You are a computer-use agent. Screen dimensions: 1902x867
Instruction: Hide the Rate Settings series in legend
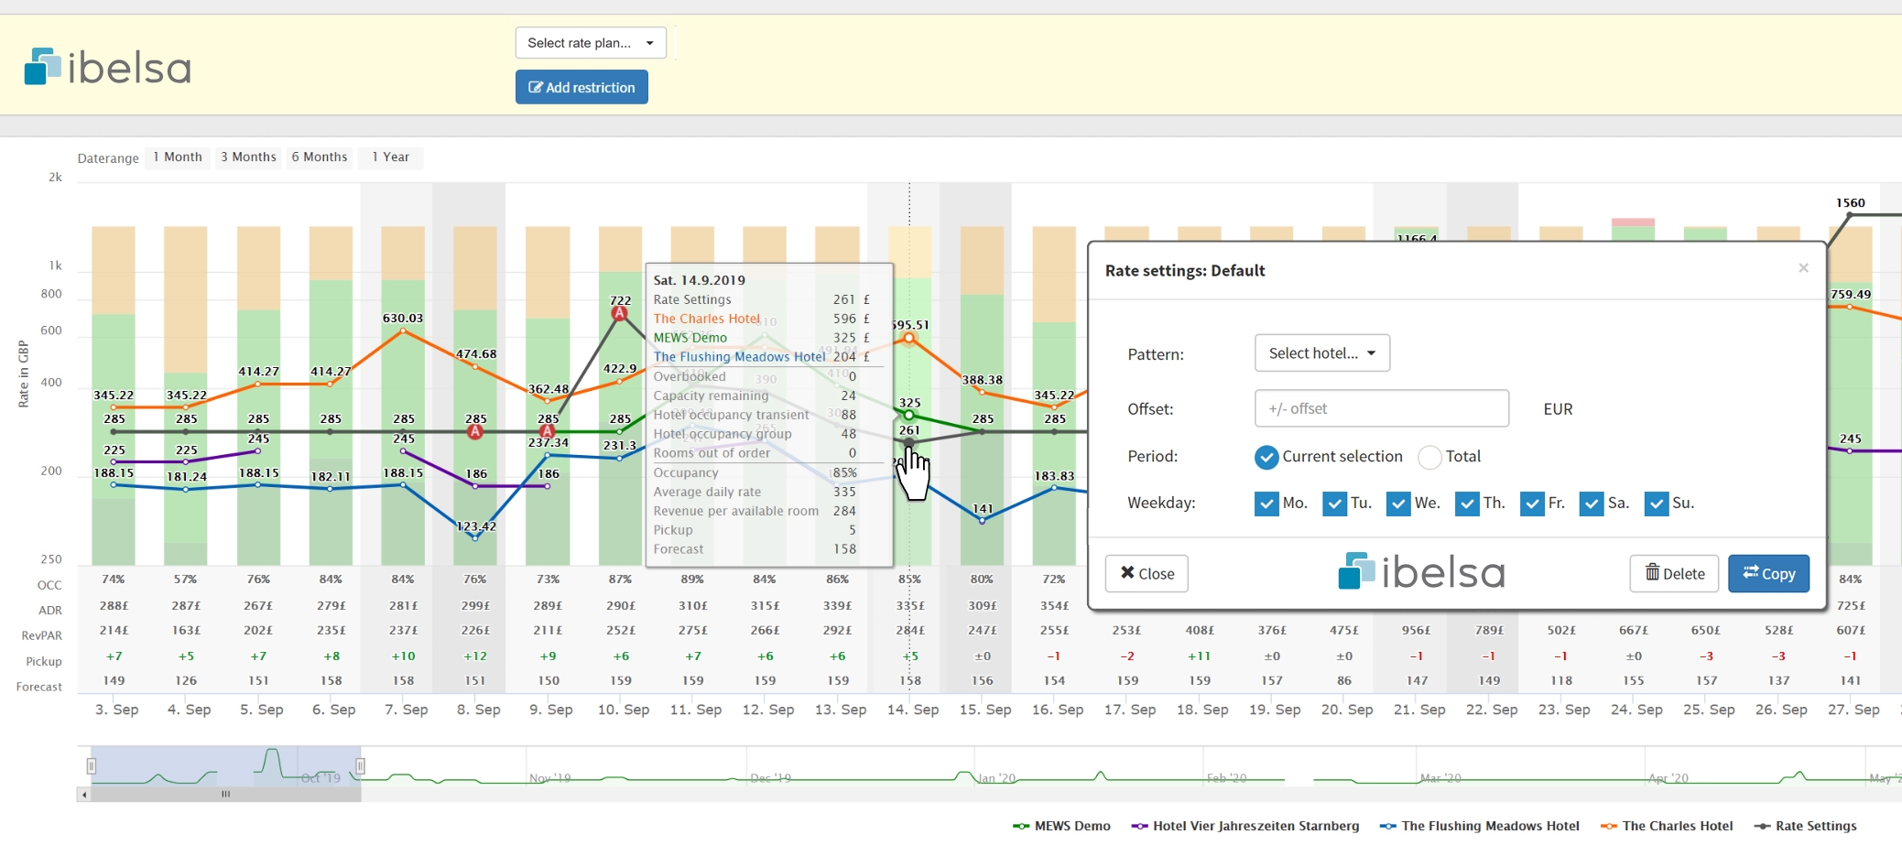tap(1806, 826)
